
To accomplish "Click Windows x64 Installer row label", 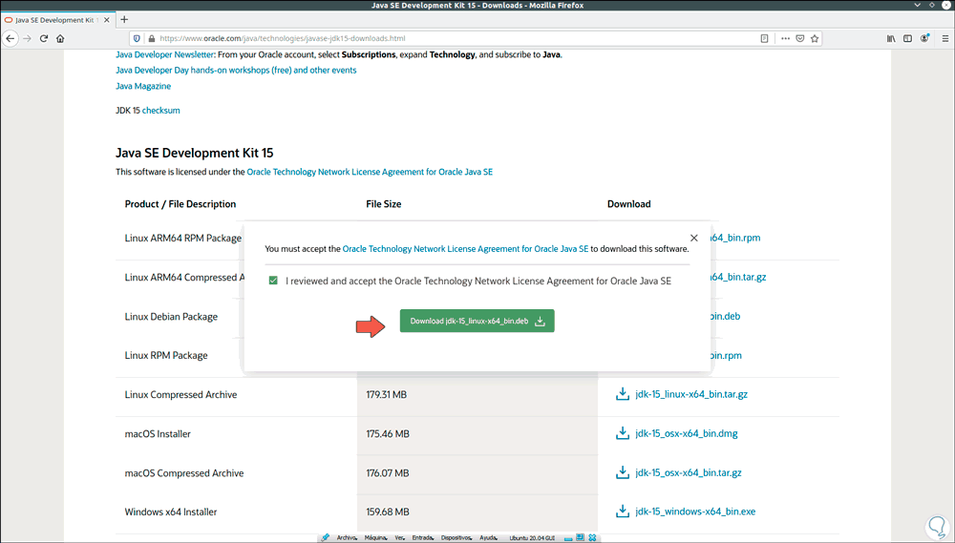I will tap(171, 512).
